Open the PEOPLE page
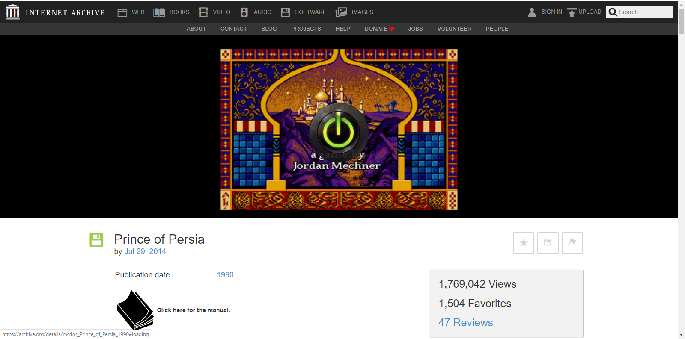The image size is (685, 339). click(x=497, y=29)
